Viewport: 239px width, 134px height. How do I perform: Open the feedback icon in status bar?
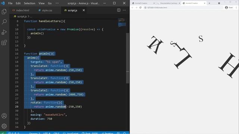[x=118, y=133]
